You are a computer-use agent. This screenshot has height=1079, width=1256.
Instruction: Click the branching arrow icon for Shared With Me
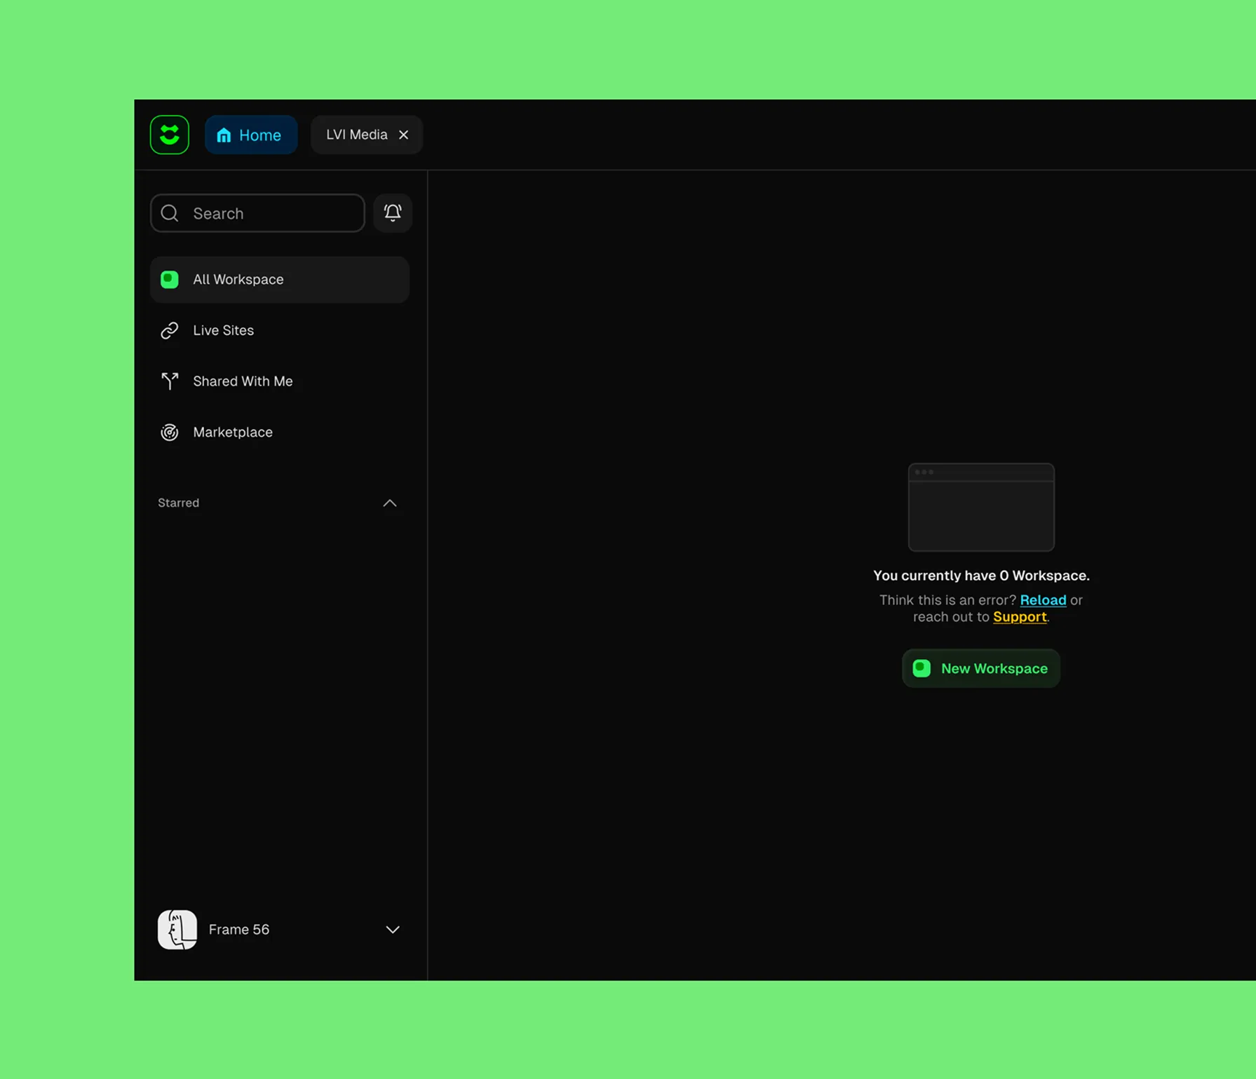(x=170, y=381)
